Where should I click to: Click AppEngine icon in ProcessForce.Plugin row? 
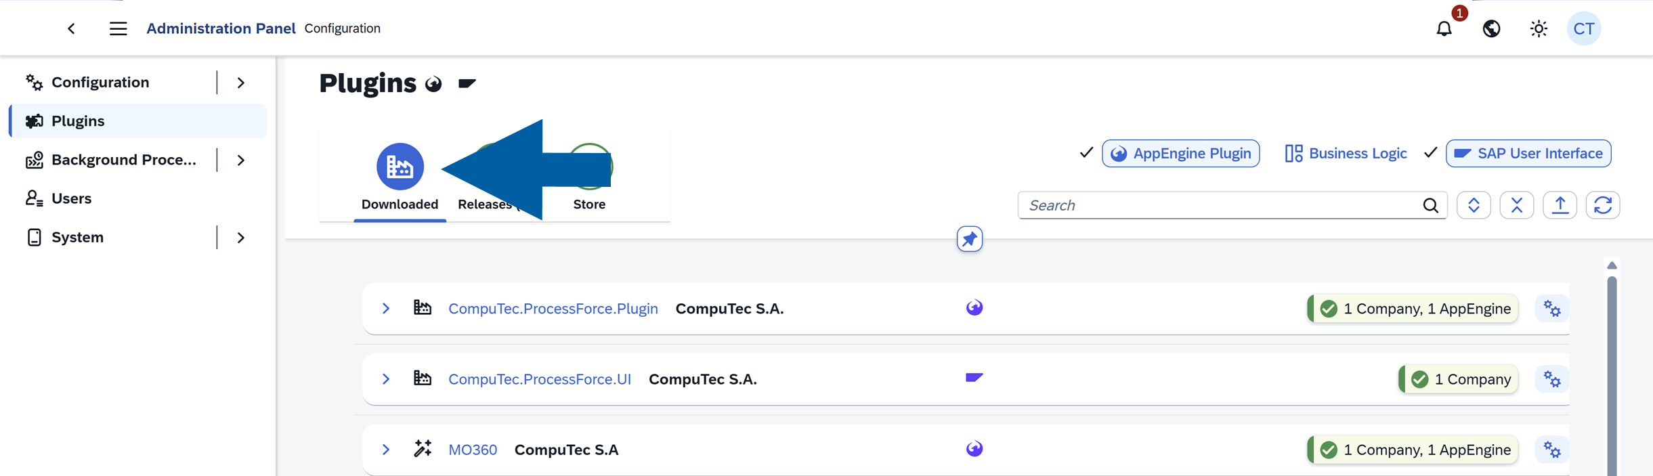click(x=974, y=308)
